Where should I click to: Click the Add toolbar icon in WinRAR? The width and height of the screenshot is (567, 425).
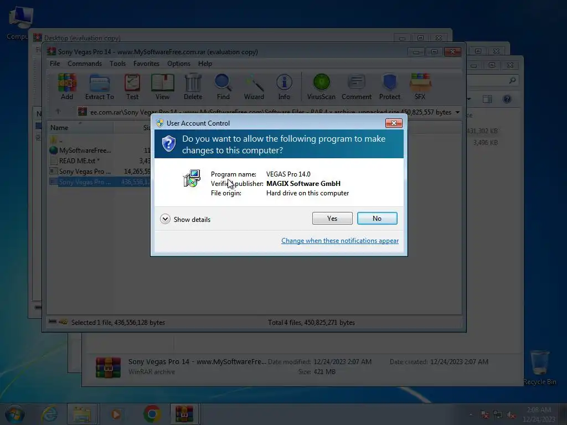(x=67, y=87)
